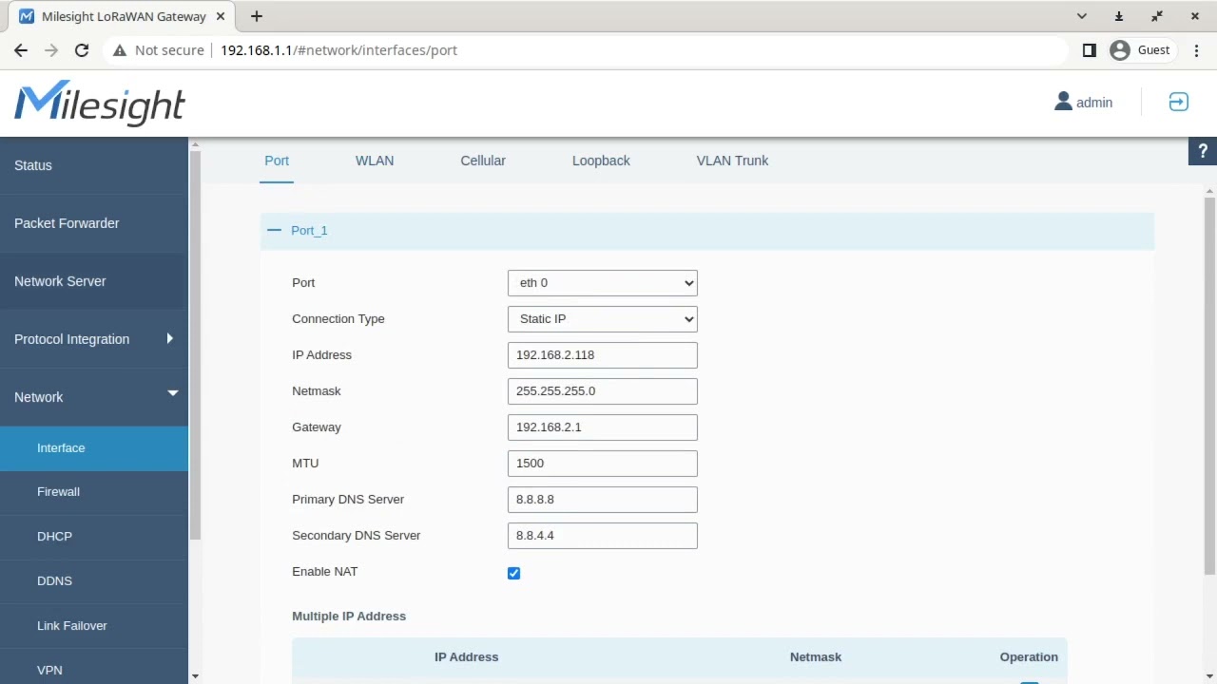Click the Gateway field 192.168.2.1

603,427
